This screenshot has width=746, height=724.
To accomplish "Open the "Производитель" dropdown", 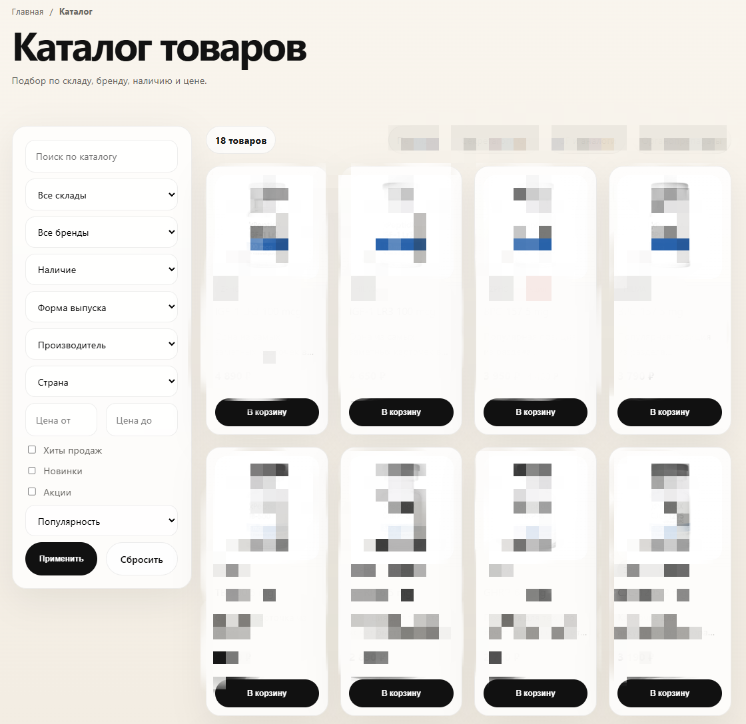I will (101, 344).
